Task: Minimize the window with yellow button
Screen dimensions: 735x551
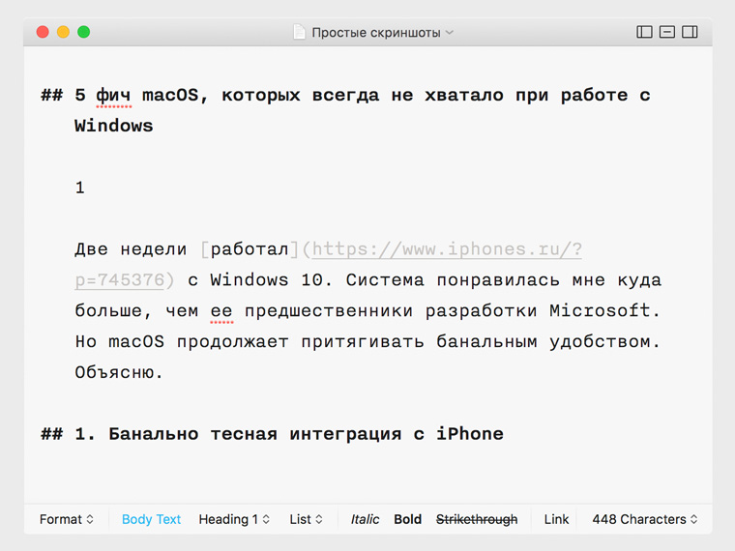Action: [x=63, y=32]
